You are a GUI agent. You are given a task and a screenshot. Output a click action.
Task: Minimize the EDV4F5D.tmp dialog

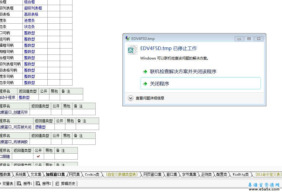(x=239, y=39)
